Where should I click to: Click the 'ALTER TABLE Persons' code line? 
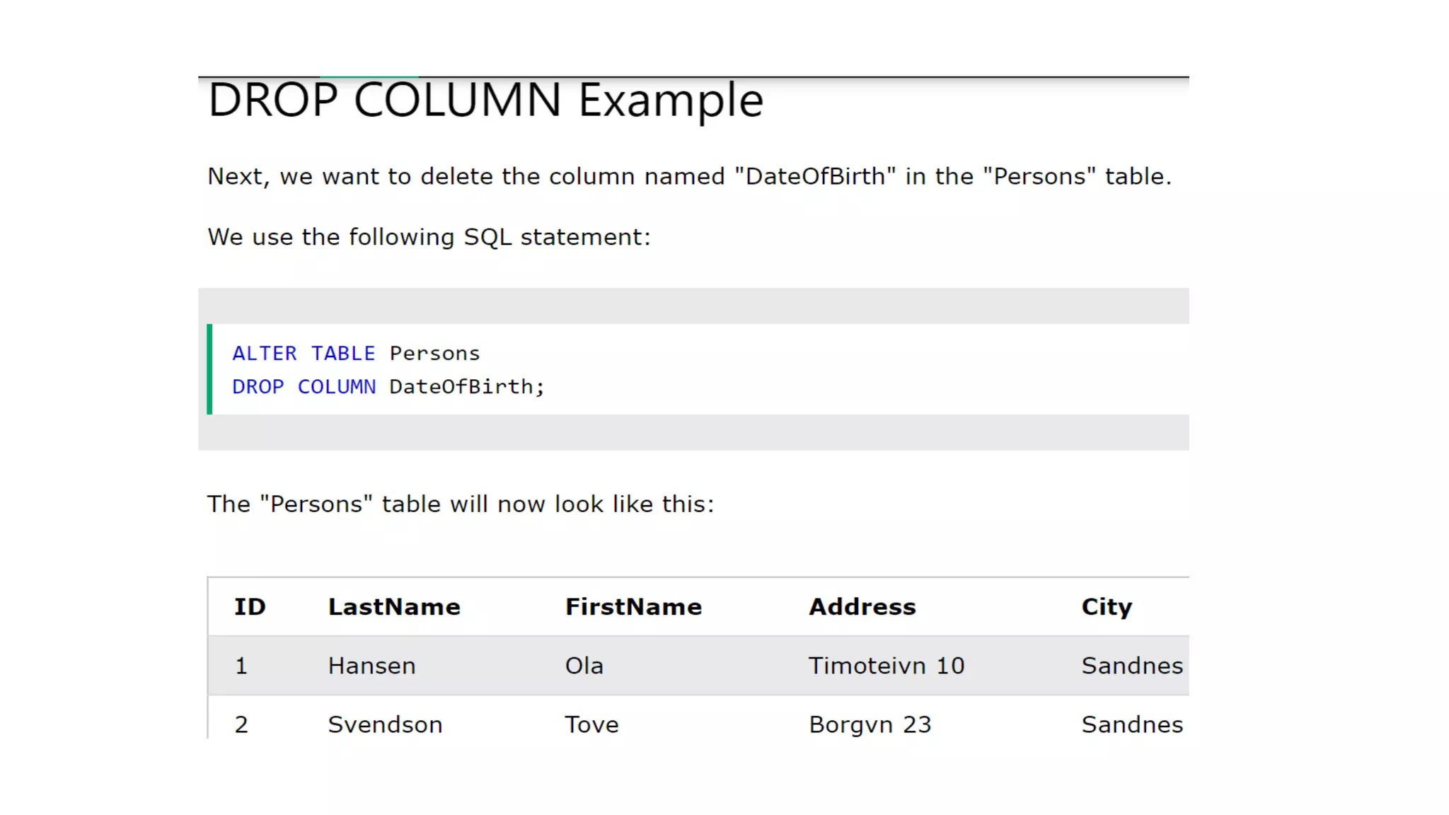356,353
